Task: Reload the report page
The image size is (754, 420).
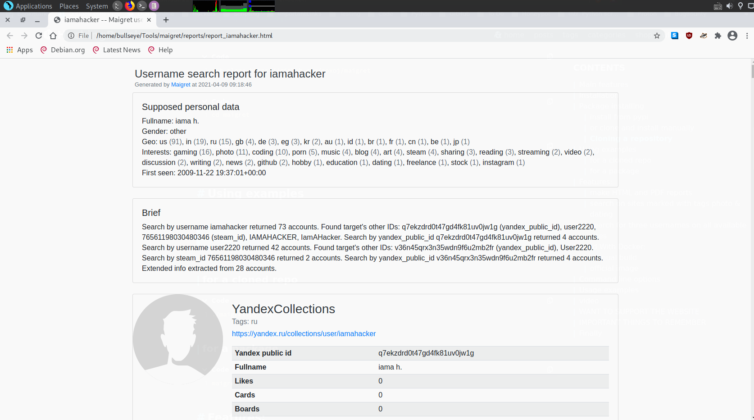Action: (39, 36)
